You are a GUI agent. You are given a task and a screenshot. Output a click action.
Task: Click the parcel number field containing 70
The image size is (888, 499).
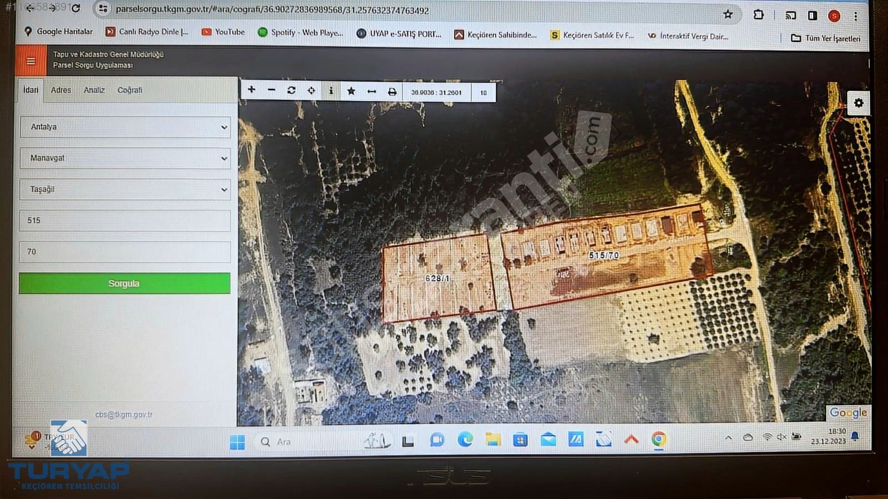[125, 252]
